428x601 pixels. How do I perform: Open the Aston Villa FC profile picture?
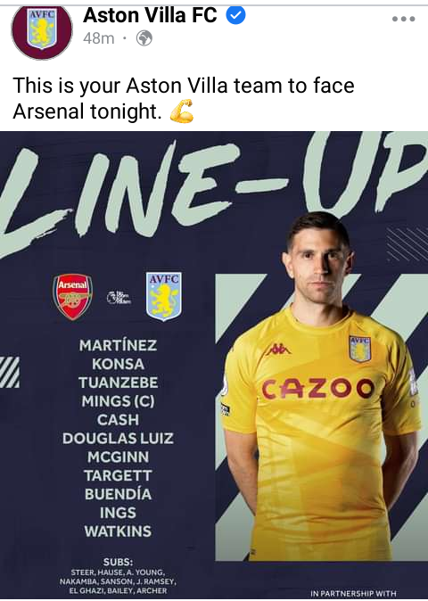pos(42,30)
